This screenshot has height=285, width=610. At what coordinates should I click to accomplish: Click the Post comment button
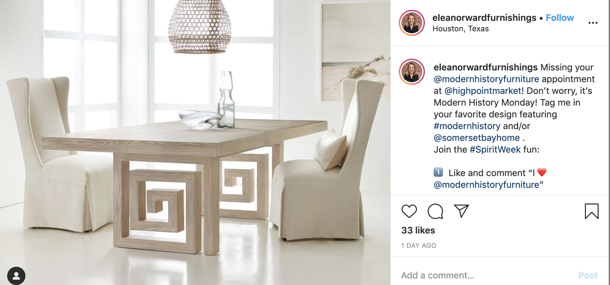[588, 275]
